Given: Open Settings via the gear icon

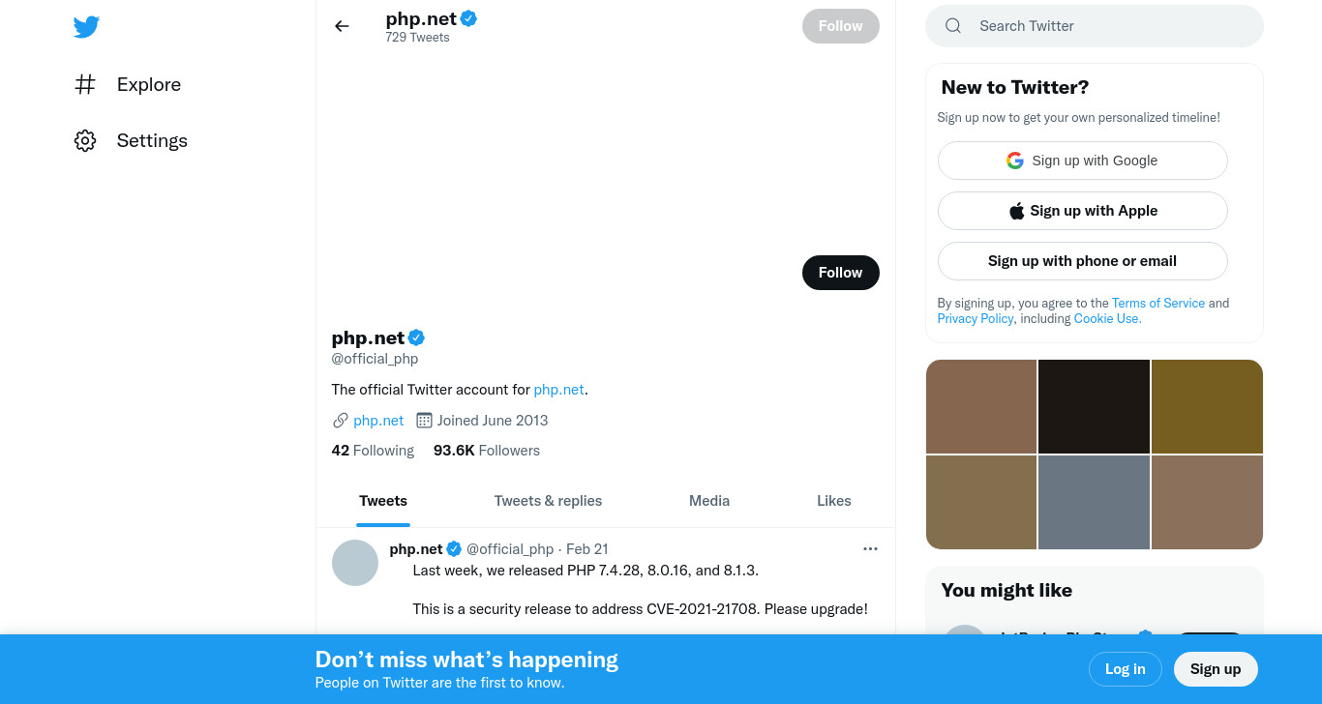Looking at the screenshot, I should click(x=85, y=140).
